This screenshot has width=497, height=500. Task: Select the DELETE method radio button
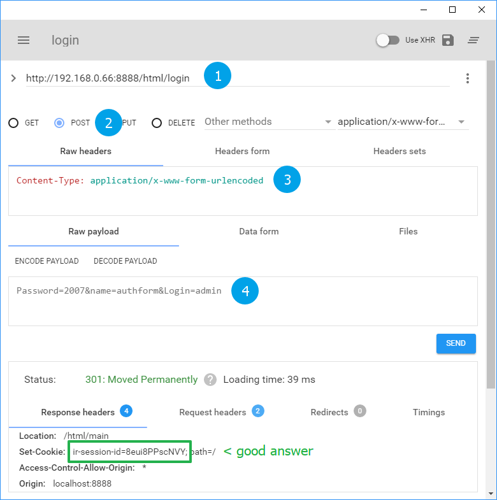click(x=157, y=123)
